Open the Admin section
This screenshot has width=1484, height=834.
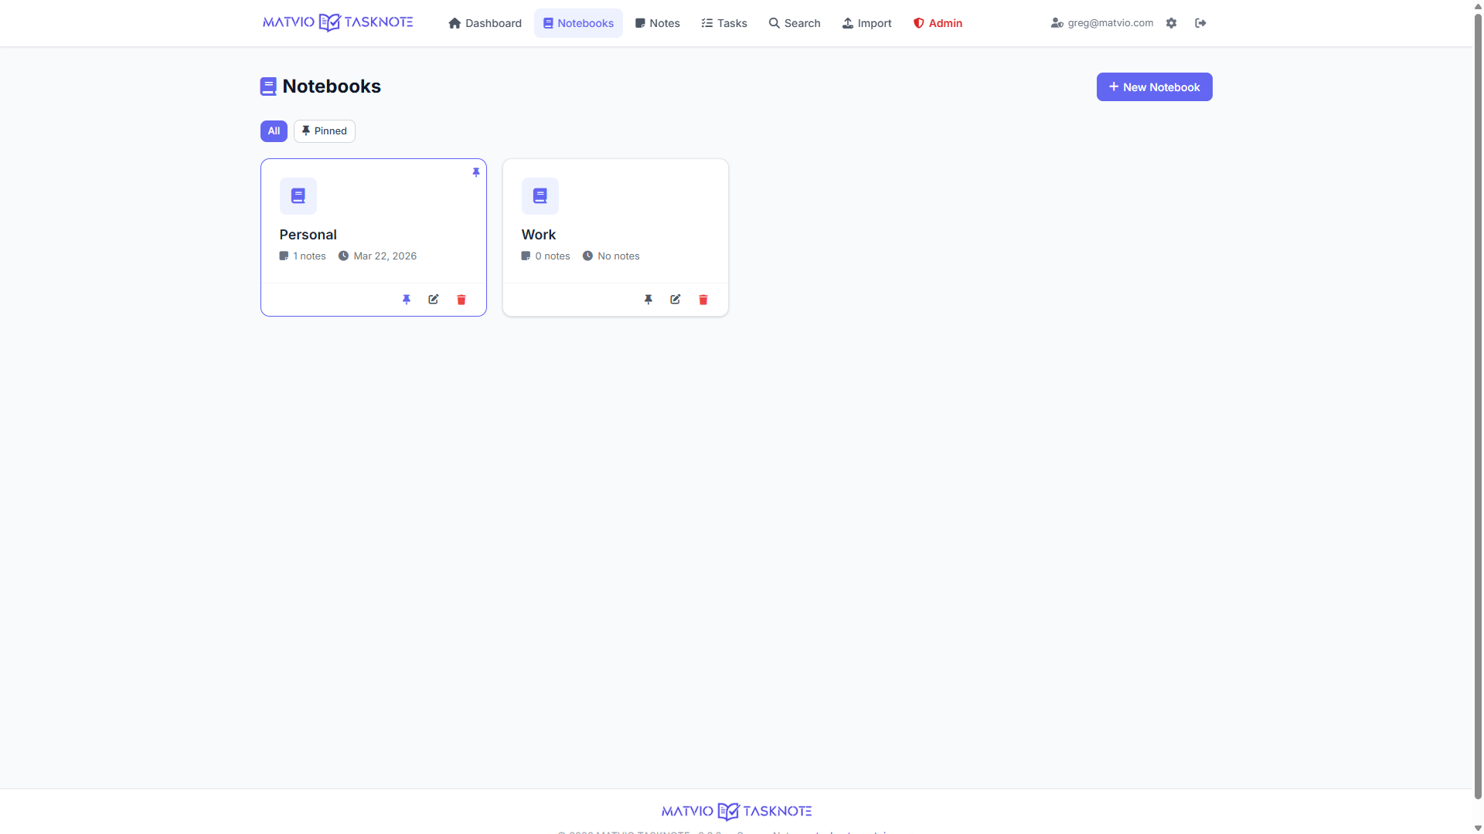coord(938,23)
